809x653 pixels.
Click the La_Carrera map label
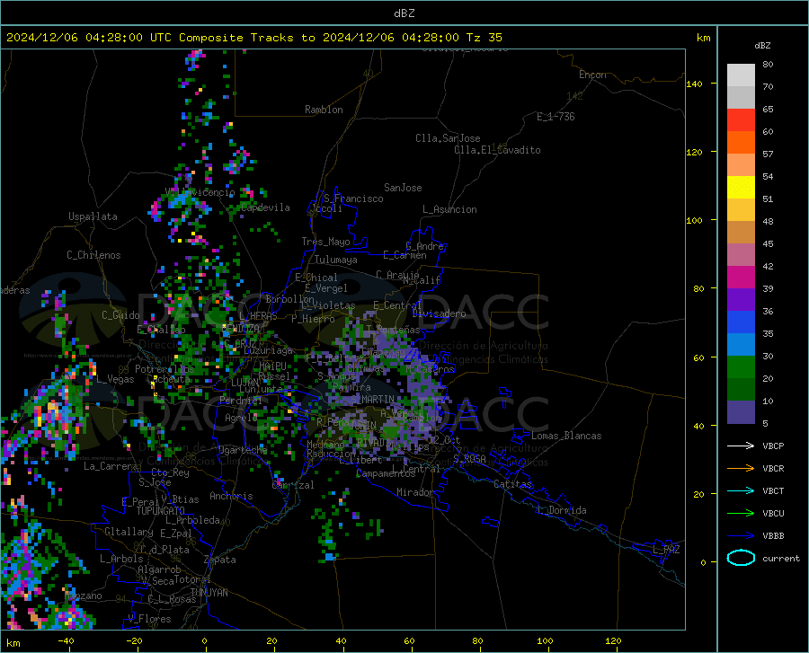click(x=111, y=466)
